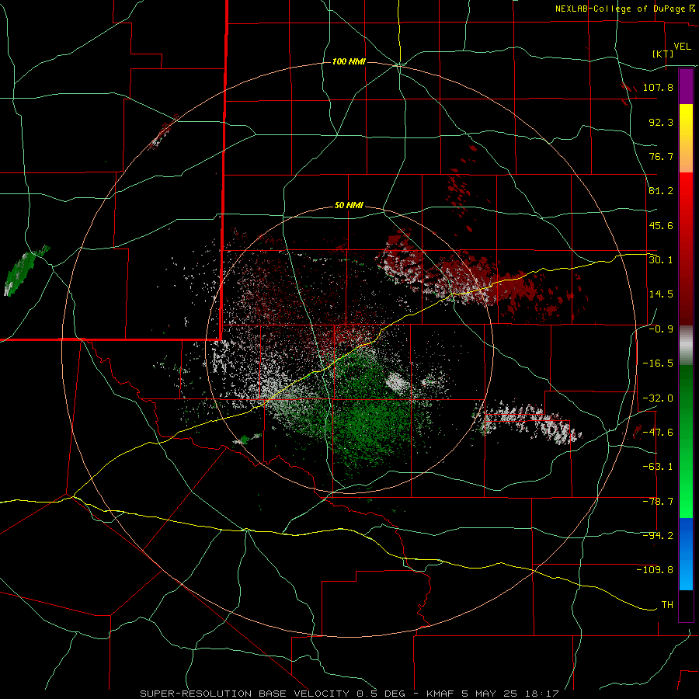Select the 14.5 scale value
699x699 pixels.
[661, 294]
